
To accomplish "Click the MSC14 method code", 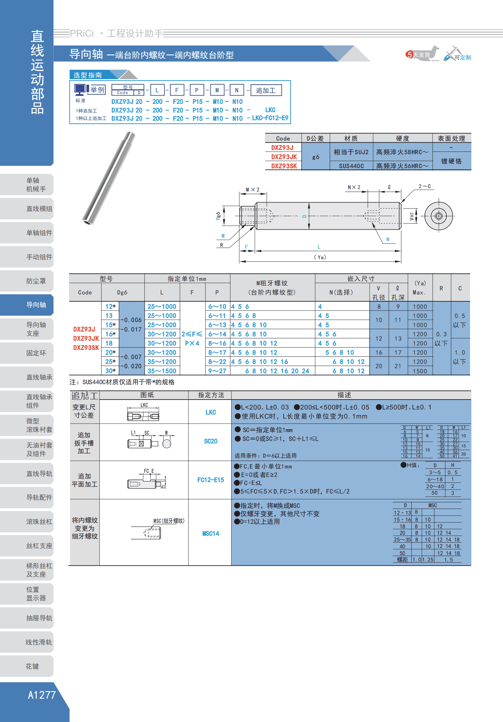I will click(211, 533).
